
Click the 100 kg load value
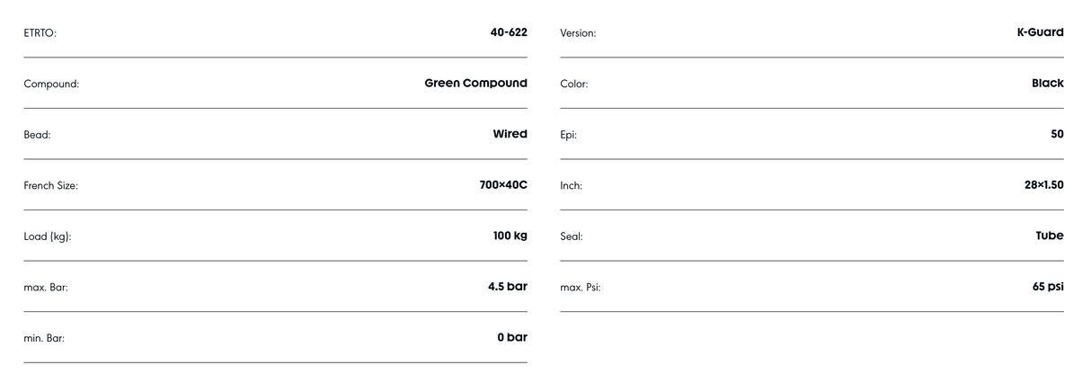(510, 236)
